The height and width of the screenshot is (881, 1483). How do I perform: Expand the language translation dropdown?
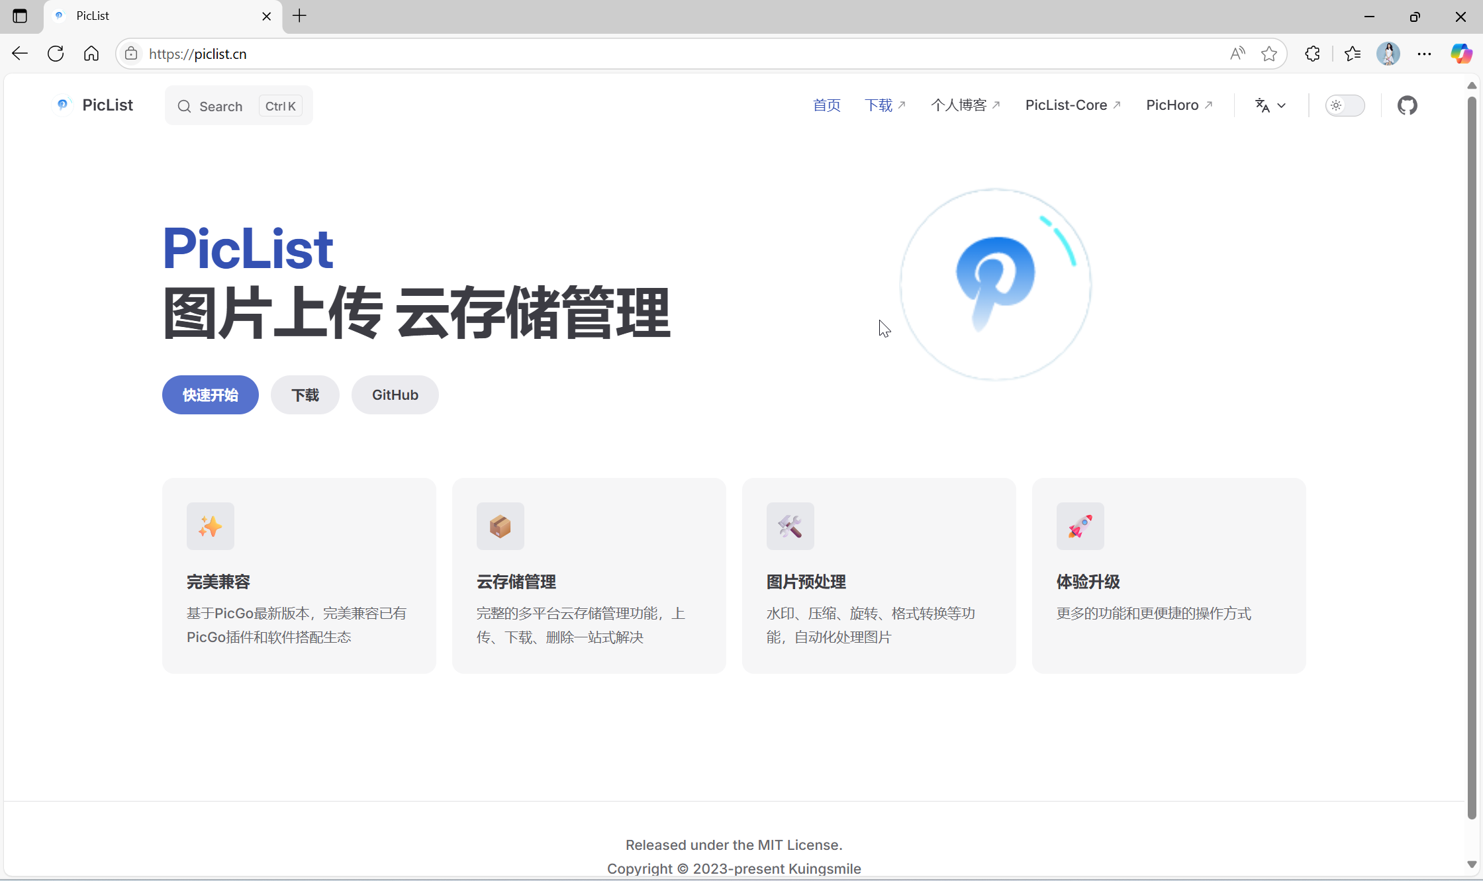click(x=1270, y=105)
